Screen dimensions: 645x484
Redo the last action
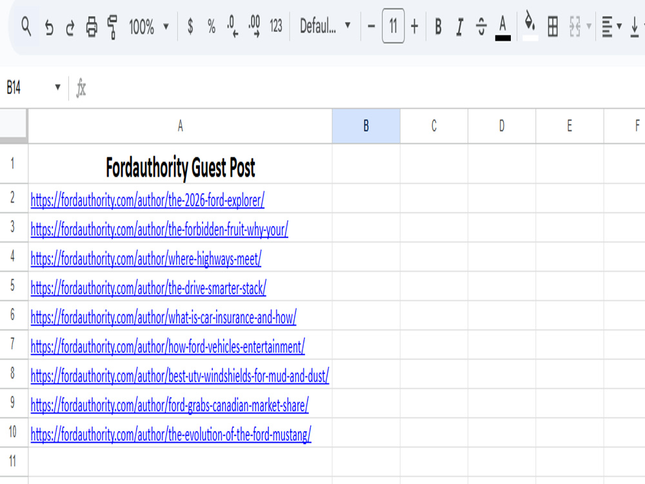pyautogui.click(x=70, y=28)
